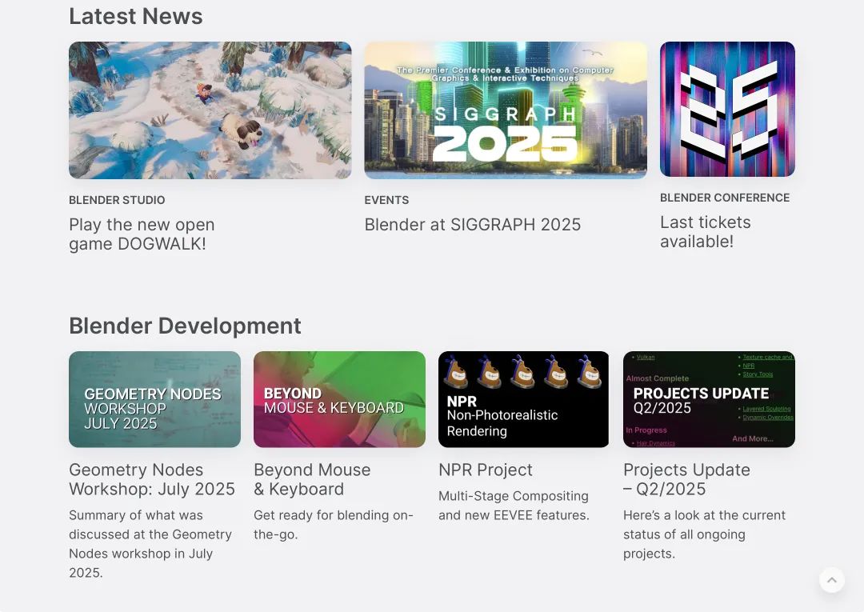
Task: Open the SIGGRAPH 2025 banner image
Action: [506, 110]
